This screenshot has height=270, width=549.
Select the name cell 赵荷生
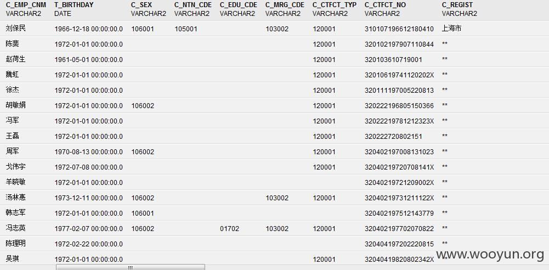click(16, 59)
